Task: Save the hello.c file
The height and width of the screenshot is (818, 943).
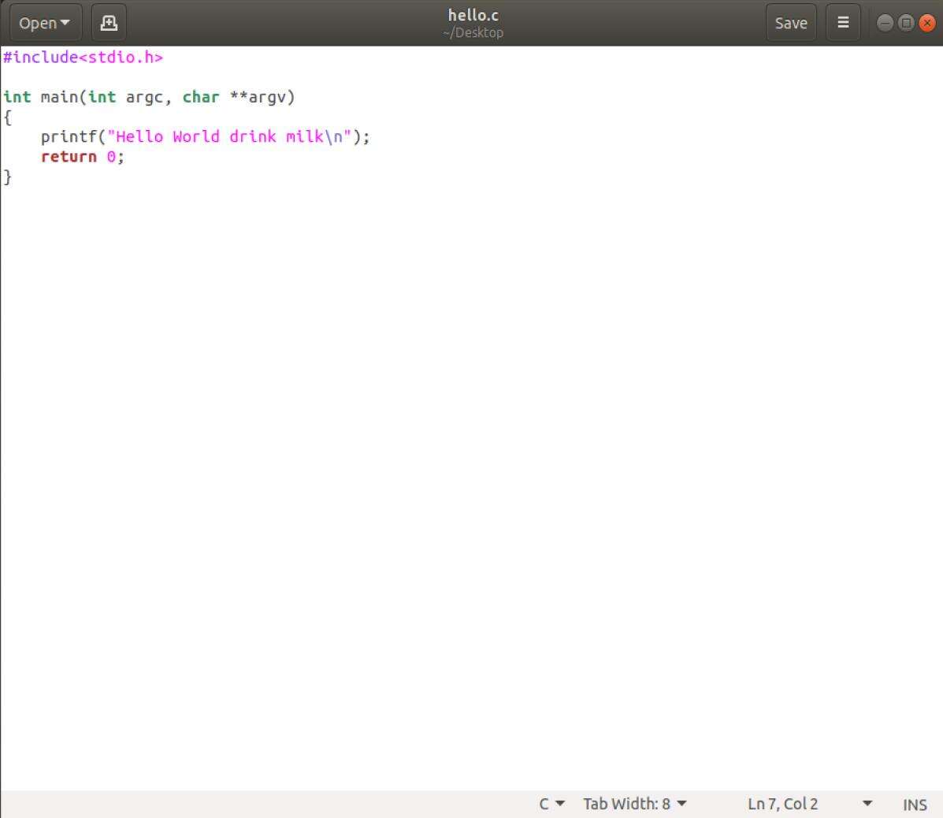Action: tap(790, 23)
